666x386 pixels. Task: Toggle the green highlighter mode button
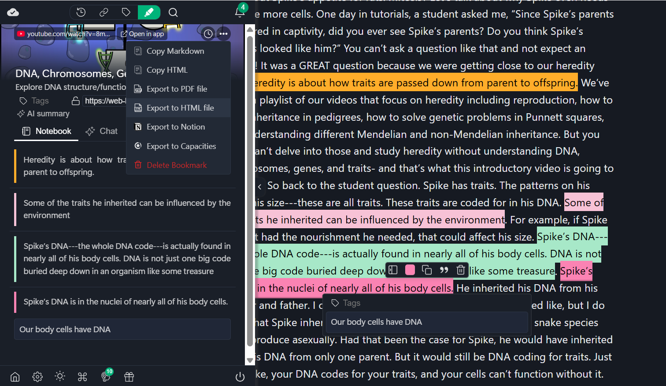(x=149, y=12)
